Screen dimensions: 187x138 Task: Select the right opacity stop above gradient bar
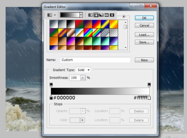pos(149,85)
